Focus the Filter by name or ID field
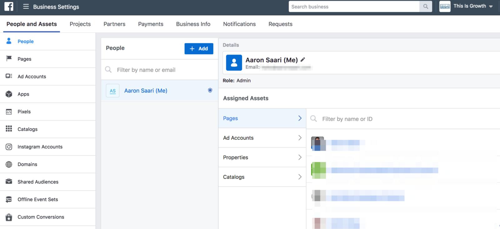 tap(403, 119)
